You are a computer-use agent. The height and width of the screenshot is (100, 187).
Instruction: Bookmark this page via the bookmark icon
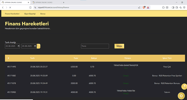(x=30, y=8)
